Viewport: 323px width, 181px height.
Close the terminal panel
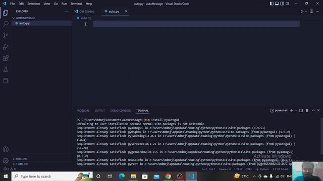pos(318,111)
